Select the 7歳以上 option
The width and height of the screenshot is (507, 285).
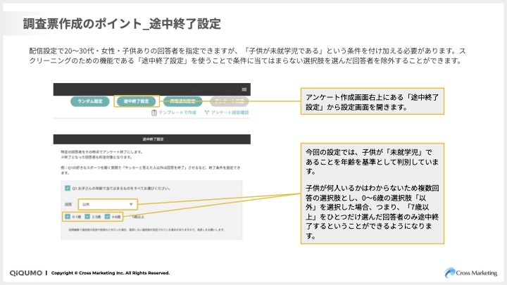(135, 216)
